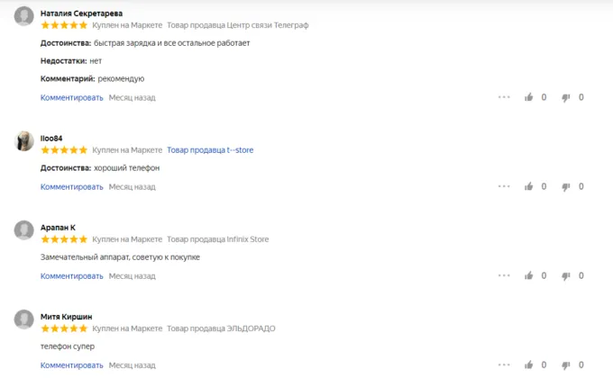Thumbs down the lloo84 review
The width and height of the screenshot is (613, 387).
tap(566, 186)
